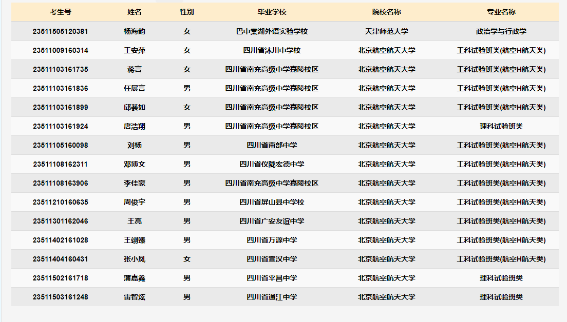Viewport: 567px width, 322px height.
Task: Click 蒋言's graduation school cell
Action: (x=272, y=69)
